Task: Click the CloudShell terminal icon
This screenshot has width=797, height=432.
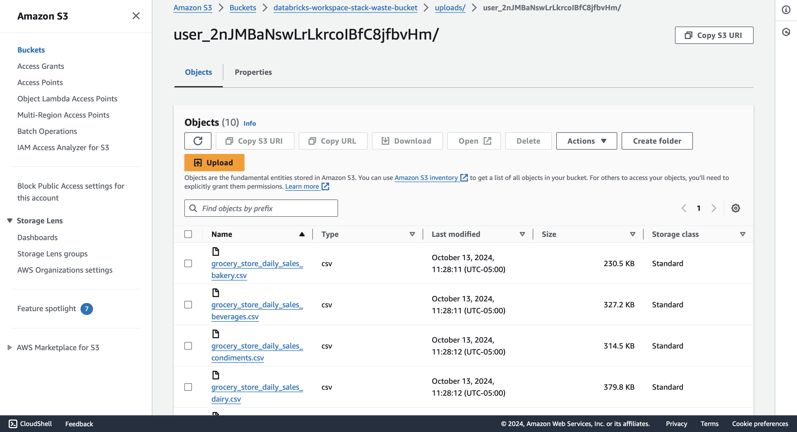Action: click(x=13, y=423)
